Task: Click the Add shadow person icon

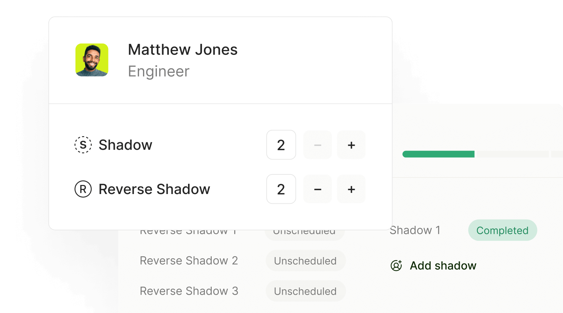Action: (396, 266)
